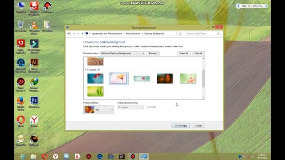Viewport: 285px width, 160px height.
Task: Open Picture position Fill dropdown
Action: point(98,110)
